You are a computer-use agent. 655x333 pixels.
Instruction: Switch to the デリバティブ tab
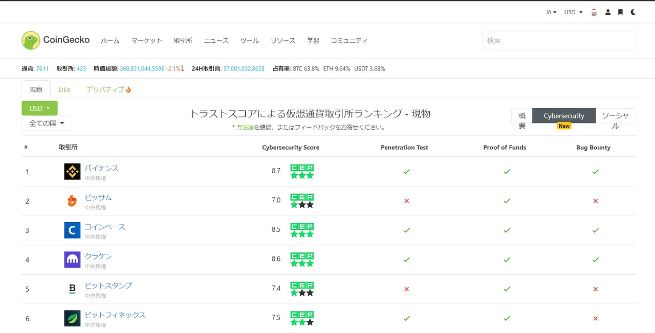click(108, 89)
